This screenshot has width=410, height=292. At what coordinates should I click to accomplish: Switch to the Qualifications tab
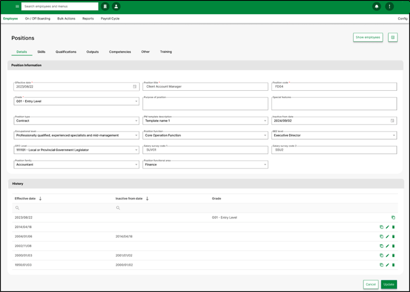[x=66, y=52]
